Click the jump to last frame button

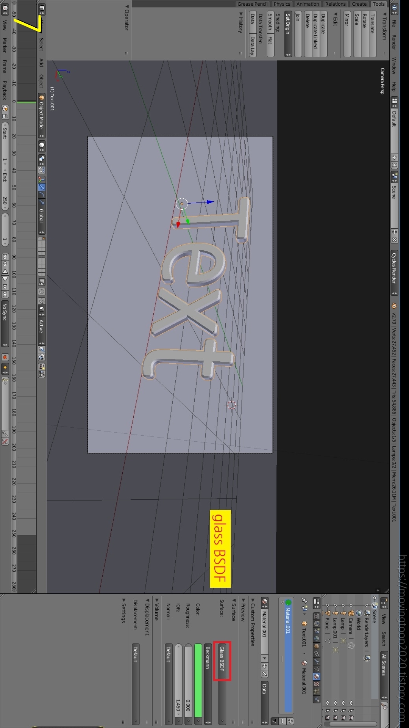5,294
